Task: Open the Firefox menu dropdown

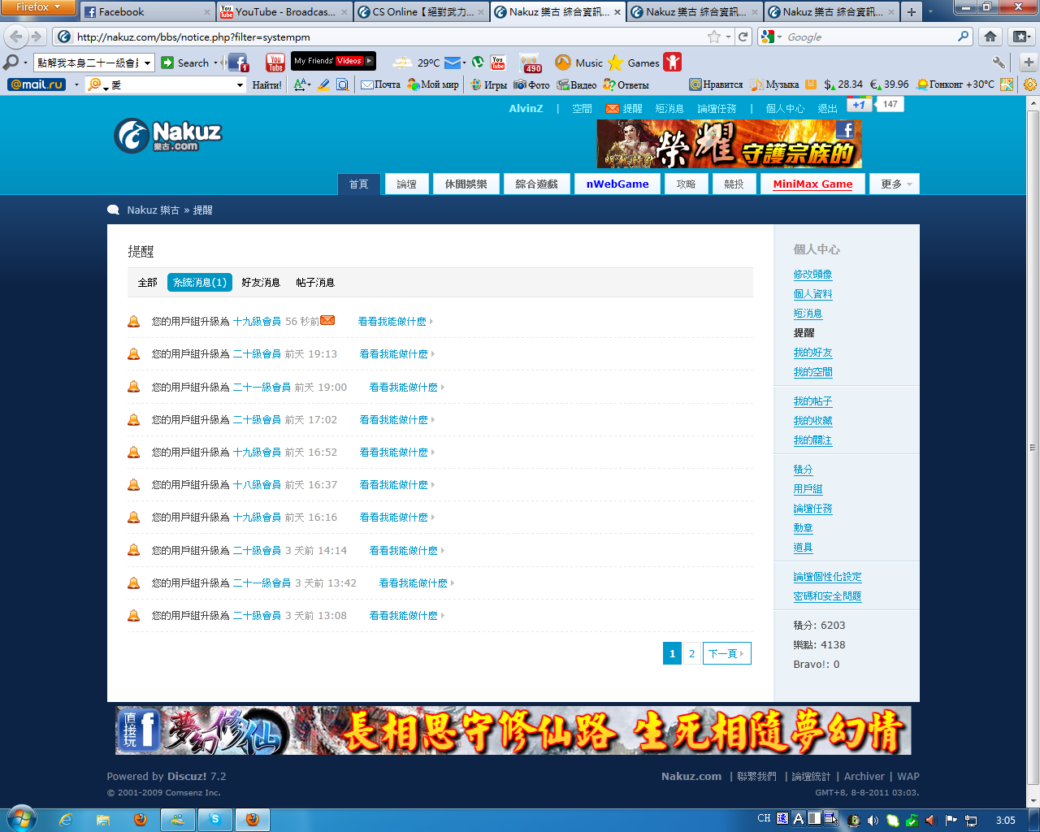Action: (x=37, y=7)
